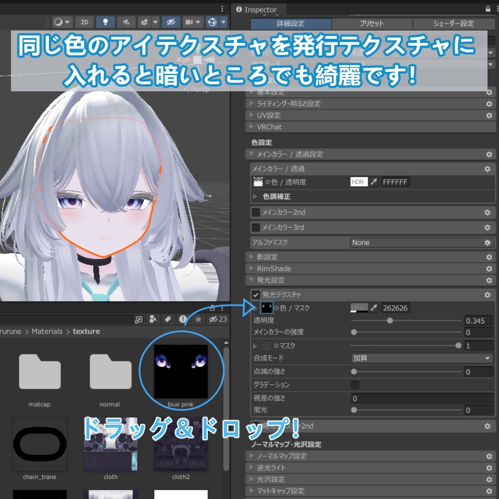The width and height of the screenshot is (499, 499).
Task: Open shading mode sphere dropdown
Action: (x=62, y=22)
